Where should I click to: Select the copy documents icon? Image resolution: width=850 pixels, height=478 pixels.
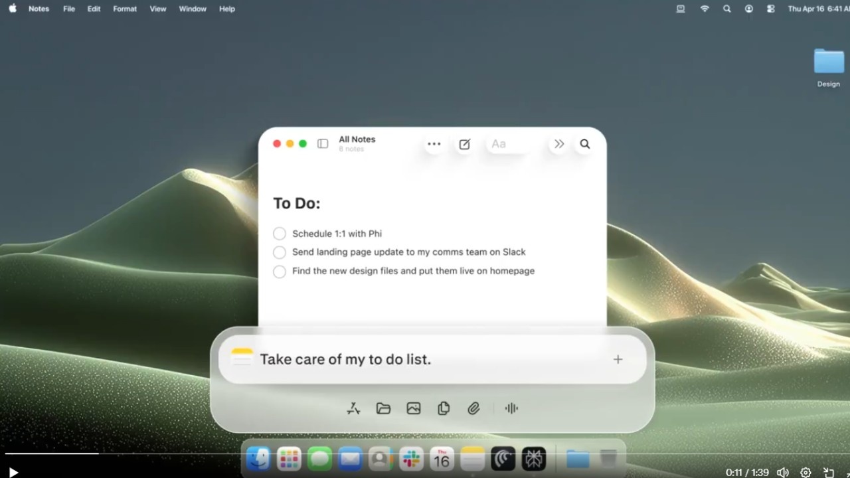[x=444, y=409]
